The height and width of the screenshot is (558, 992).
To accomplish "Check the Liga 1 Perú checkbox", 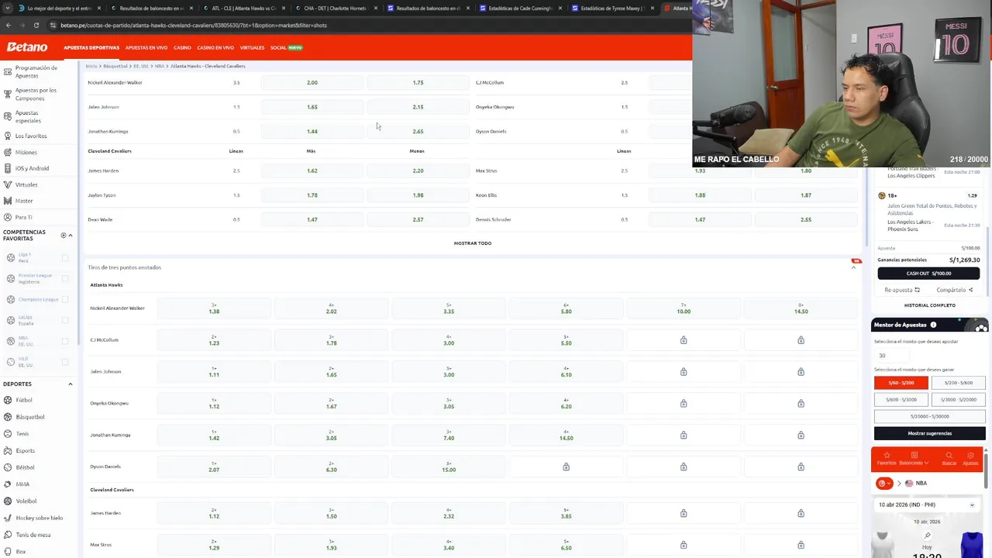I will (x=64, y=258).
